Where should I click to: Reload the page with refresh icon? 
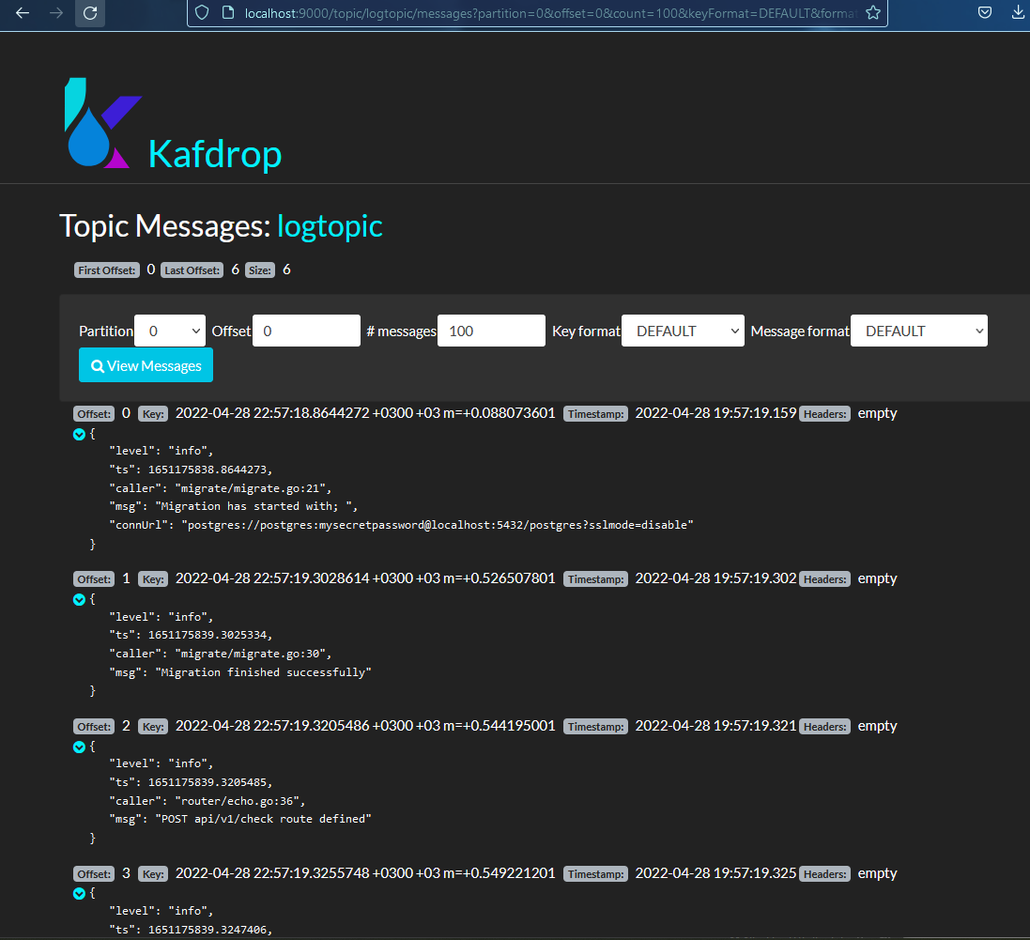tap(90, 13)
